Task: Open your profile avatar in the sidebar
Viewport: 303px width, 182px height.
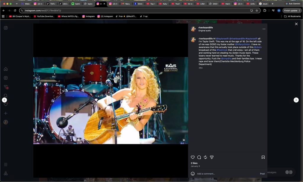Action: (6, 122)
